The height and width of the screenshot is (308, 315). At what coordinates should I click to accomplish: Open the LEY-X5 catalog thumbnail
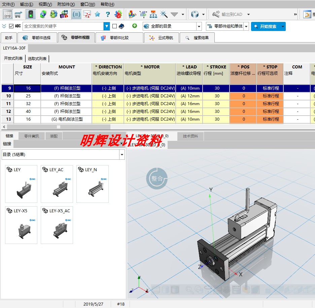coord(21,225)
